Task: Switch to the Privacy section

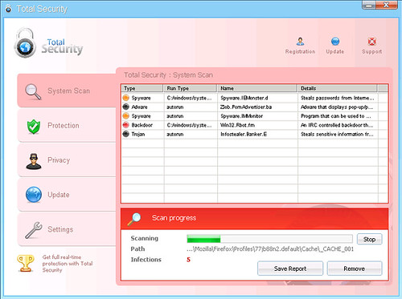Action: point(67,160)
